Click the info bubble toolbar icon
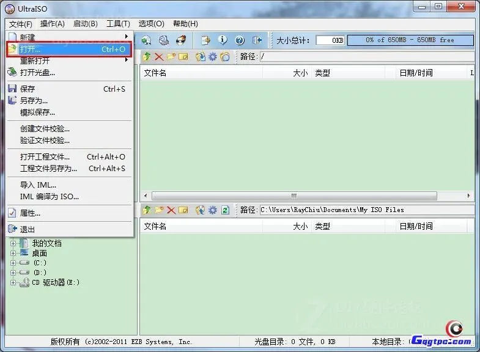Screen dimensions: 480x352 click(x=223, y=40)
